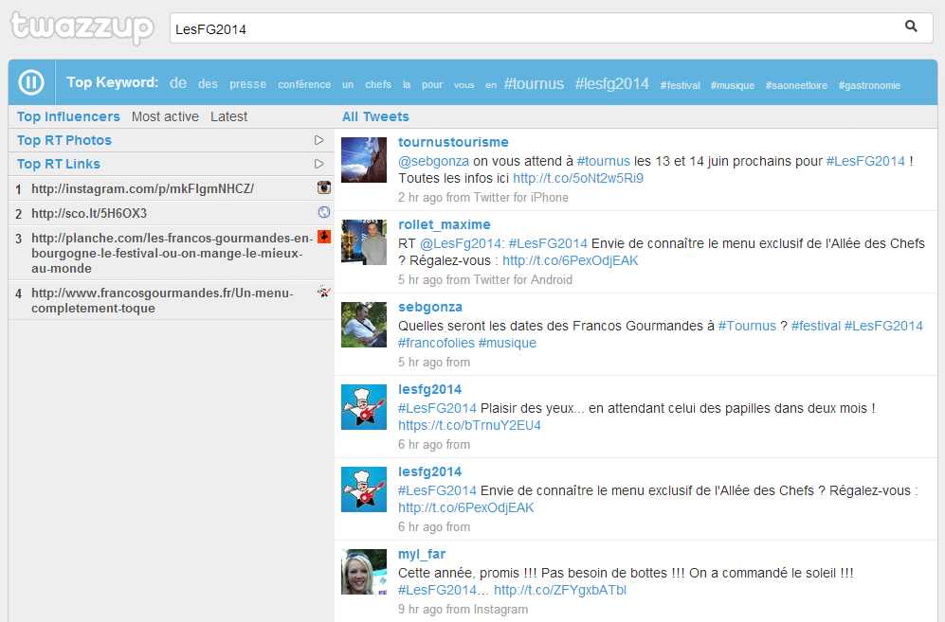The image size is (945, 622).
Task: Open the Top RT Links heading
Action: (59, 164)
